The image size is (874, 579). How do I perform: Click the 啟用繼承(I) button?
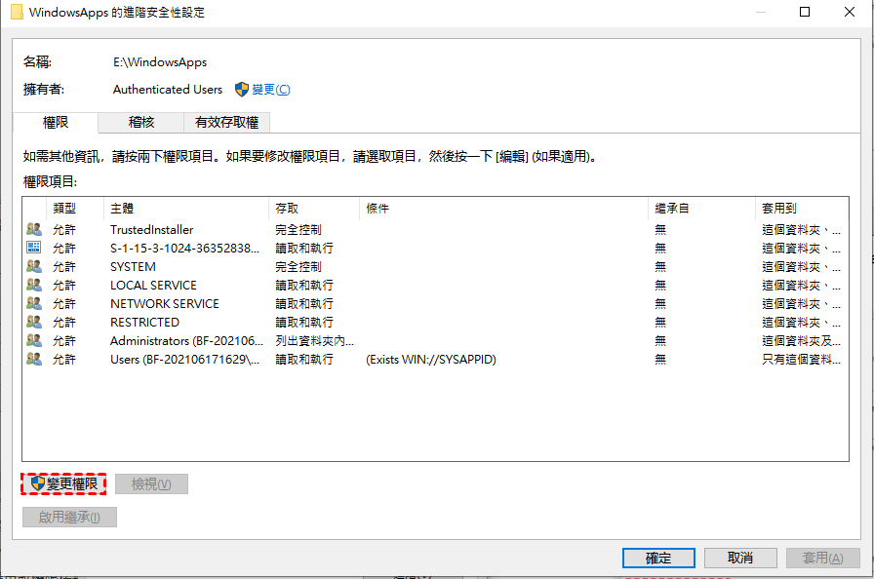69,517
